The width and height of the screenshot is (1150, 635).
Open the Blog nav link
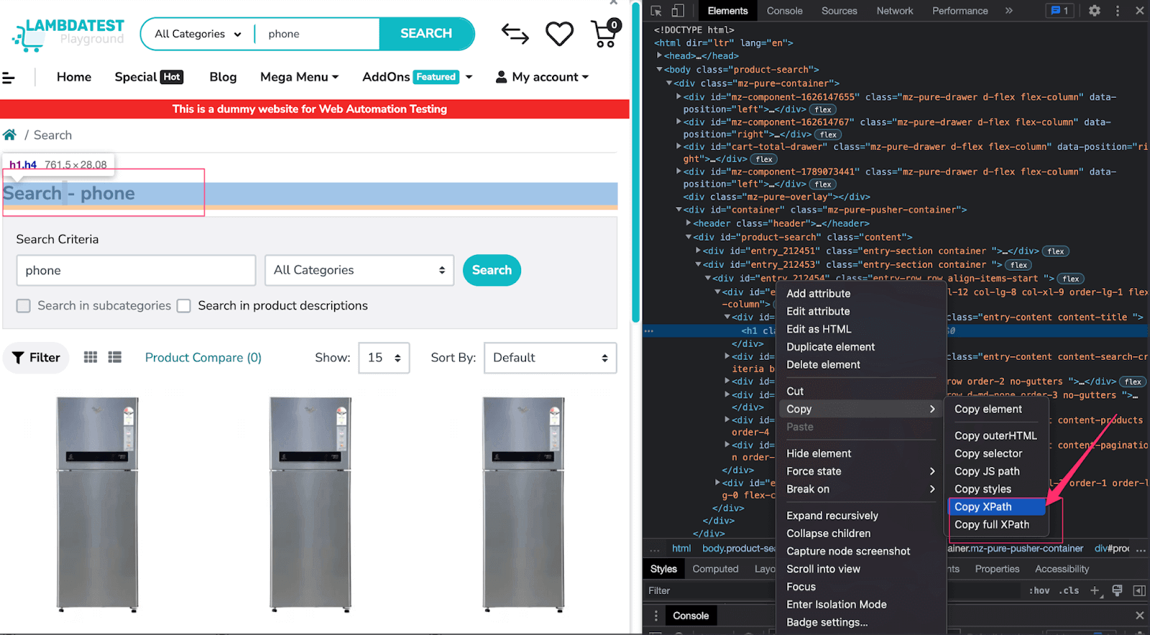pyautogui.click(x=223, y=77)
